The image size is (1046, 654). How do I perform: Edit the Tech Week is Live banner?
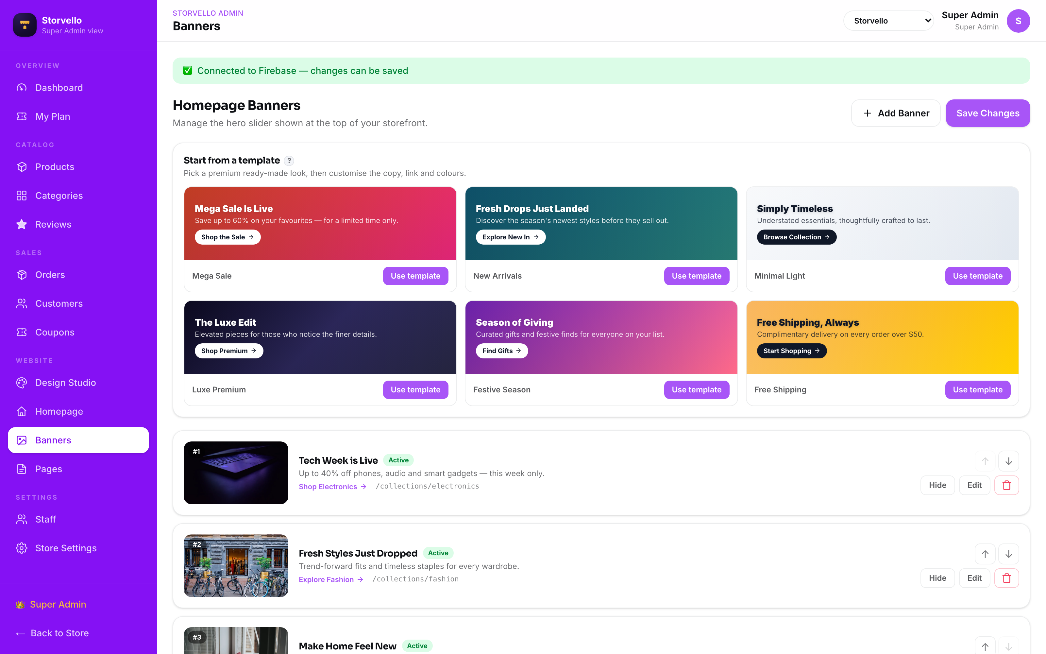click(974, 485)
